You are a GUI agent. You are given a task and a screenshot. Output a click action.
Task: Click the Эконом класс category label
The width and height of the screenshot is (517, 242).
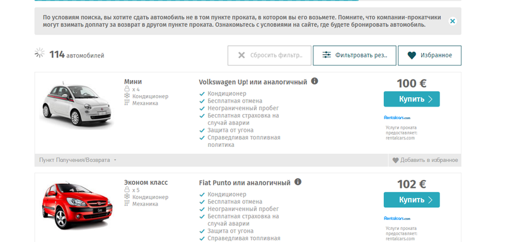pyautogui.click(x=146, y=182)
